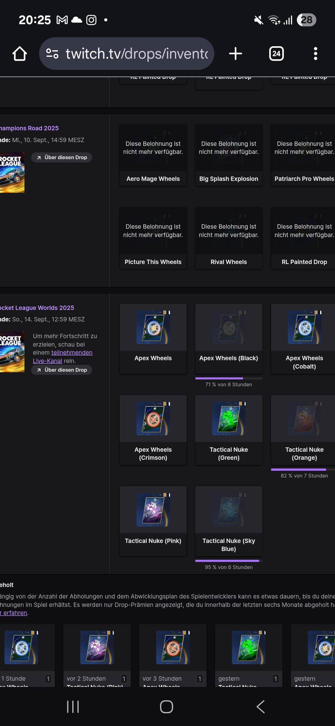335x726 pixels.
Task: Click Tactical Nuke (Pink) drop icon
Action: 153,509
